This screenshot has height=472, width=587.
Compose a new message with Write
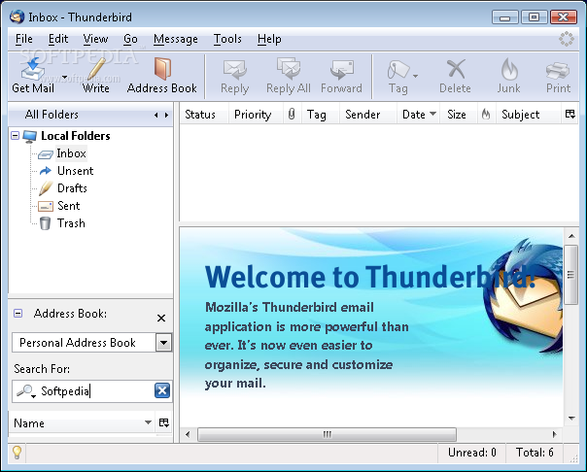(x=96, y=76)
